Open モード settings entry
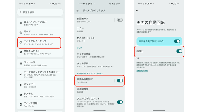This screenshot has height=112, width=199. (40, 33)
